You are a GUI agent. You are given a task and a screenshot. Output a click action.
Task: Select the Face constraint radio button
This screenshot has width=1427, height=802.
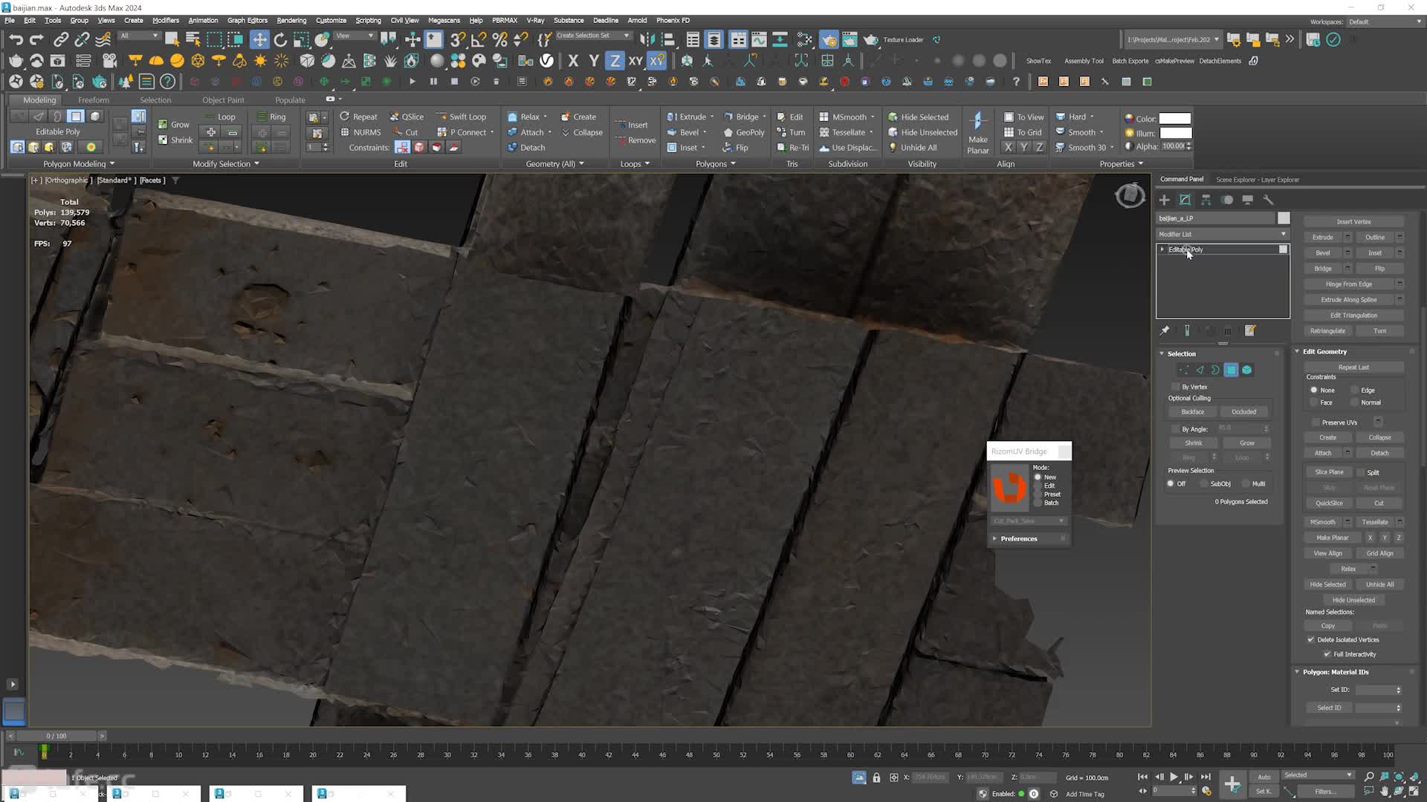(x=1314, y=402)
